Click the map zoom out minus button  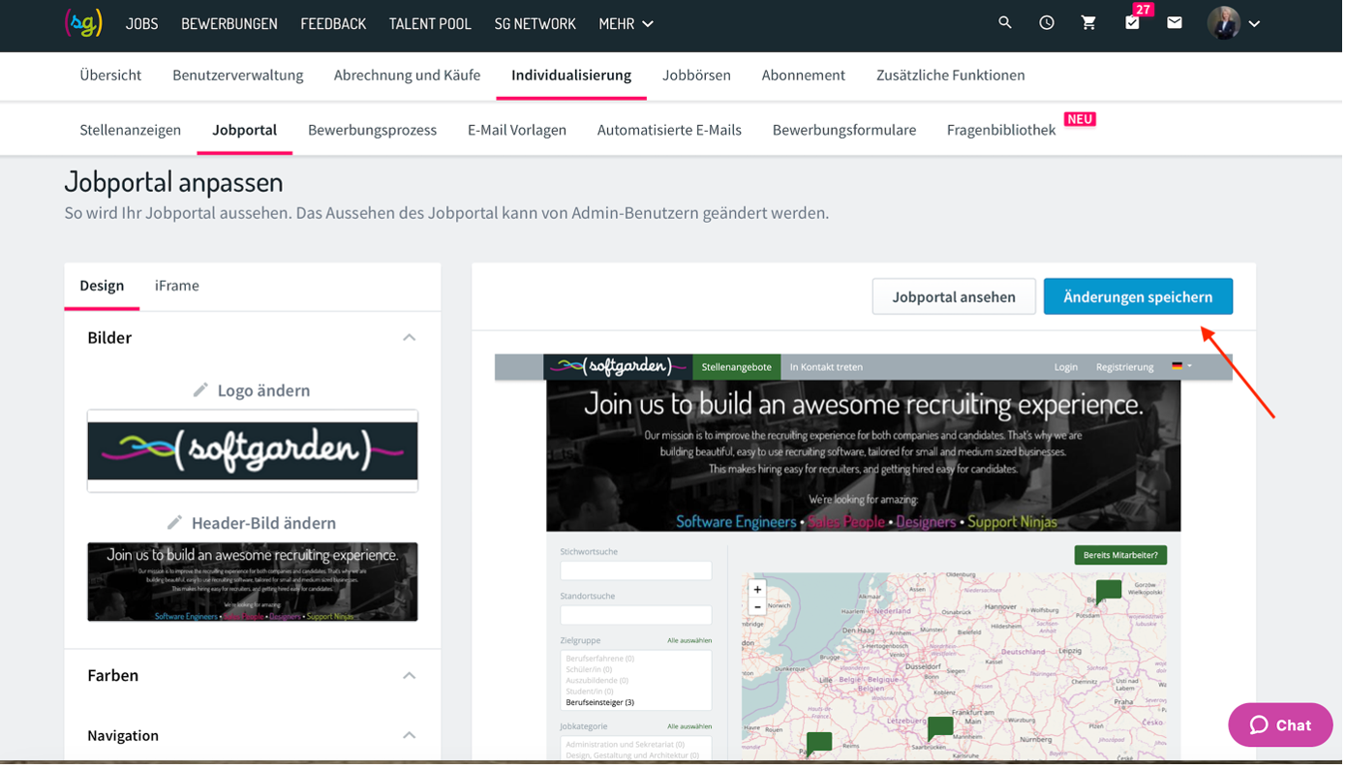pyautogui.click(x=759, y=608)
